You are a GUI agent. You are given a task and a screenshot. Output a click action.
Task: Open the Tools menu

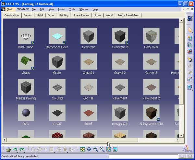tap(72, 9)
